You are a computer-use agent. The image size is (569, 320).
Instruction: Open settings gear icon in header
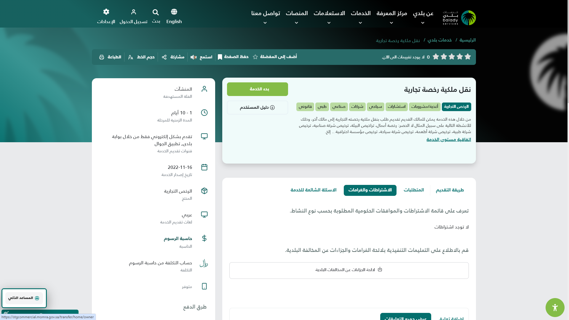(x=106, y=12)
